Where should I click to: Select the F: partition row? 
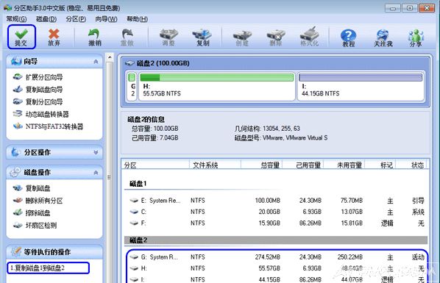point(277,223)
